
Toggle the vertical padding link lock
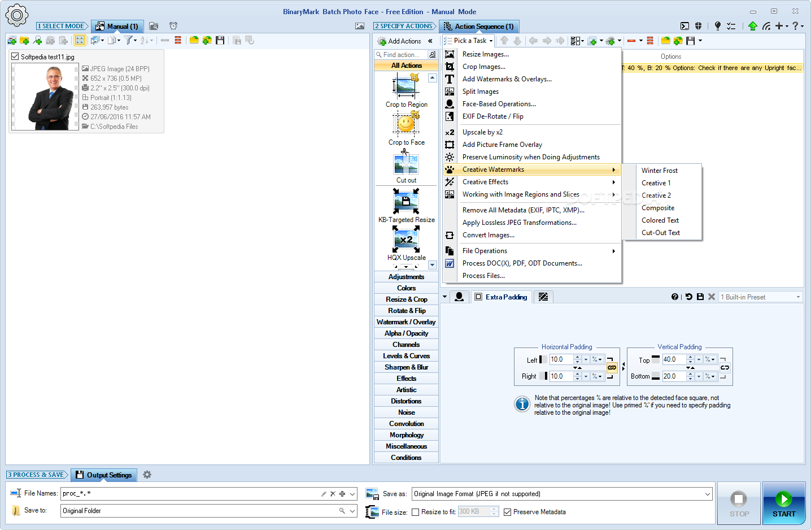(725, 368)
